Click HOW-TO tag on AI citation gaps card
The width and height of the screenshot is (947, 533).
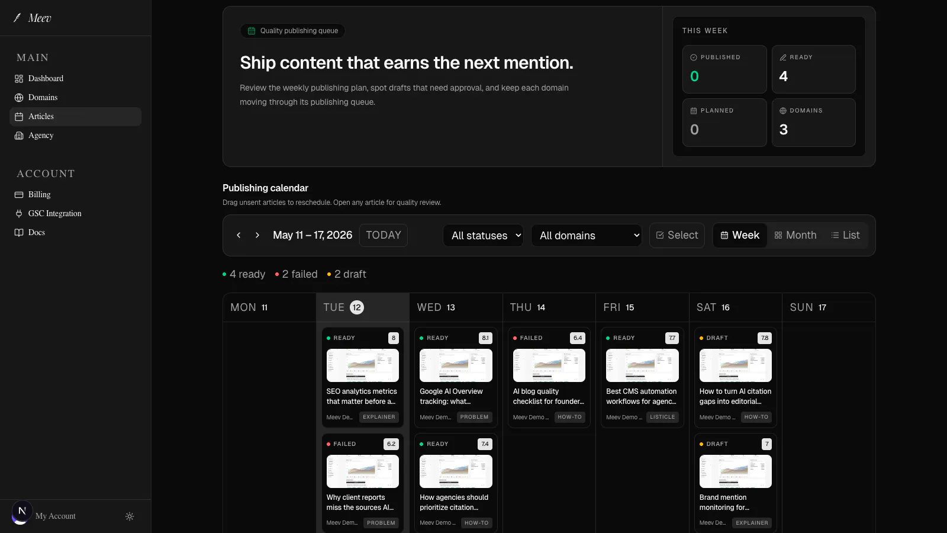[x=756, y=417]
